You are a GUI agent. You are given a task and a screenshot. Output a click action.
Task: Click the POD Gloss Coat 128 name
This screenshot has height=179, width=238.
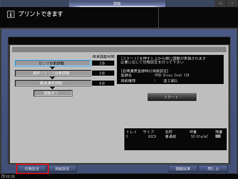[x=173, y=75]
